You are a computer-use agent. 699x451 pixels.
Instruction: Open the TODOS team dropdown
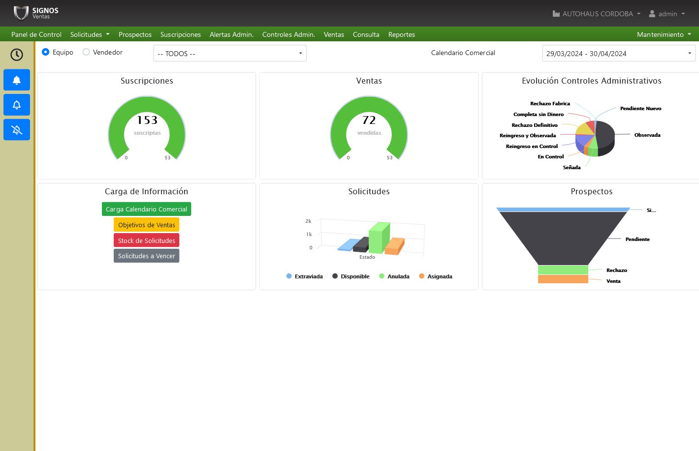point(230,54)
